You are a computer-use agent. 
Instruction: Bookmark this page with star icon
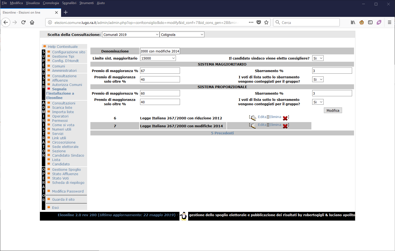click(x=266, y=22)
